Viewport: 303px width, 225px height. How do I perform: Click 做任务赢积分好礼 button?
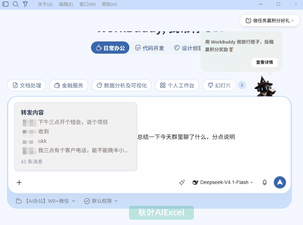270,21
